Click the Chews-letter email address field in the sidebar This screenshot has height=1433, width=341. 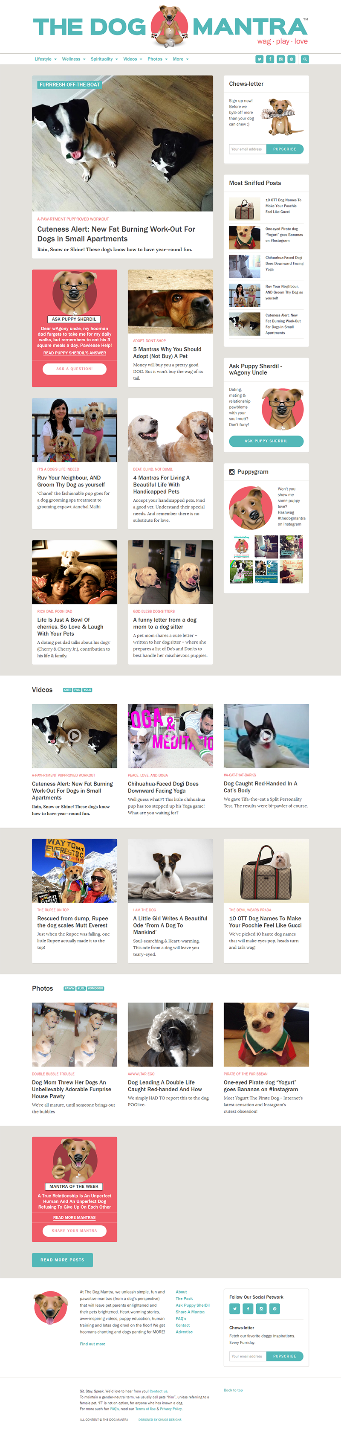[x=248, y=149]
